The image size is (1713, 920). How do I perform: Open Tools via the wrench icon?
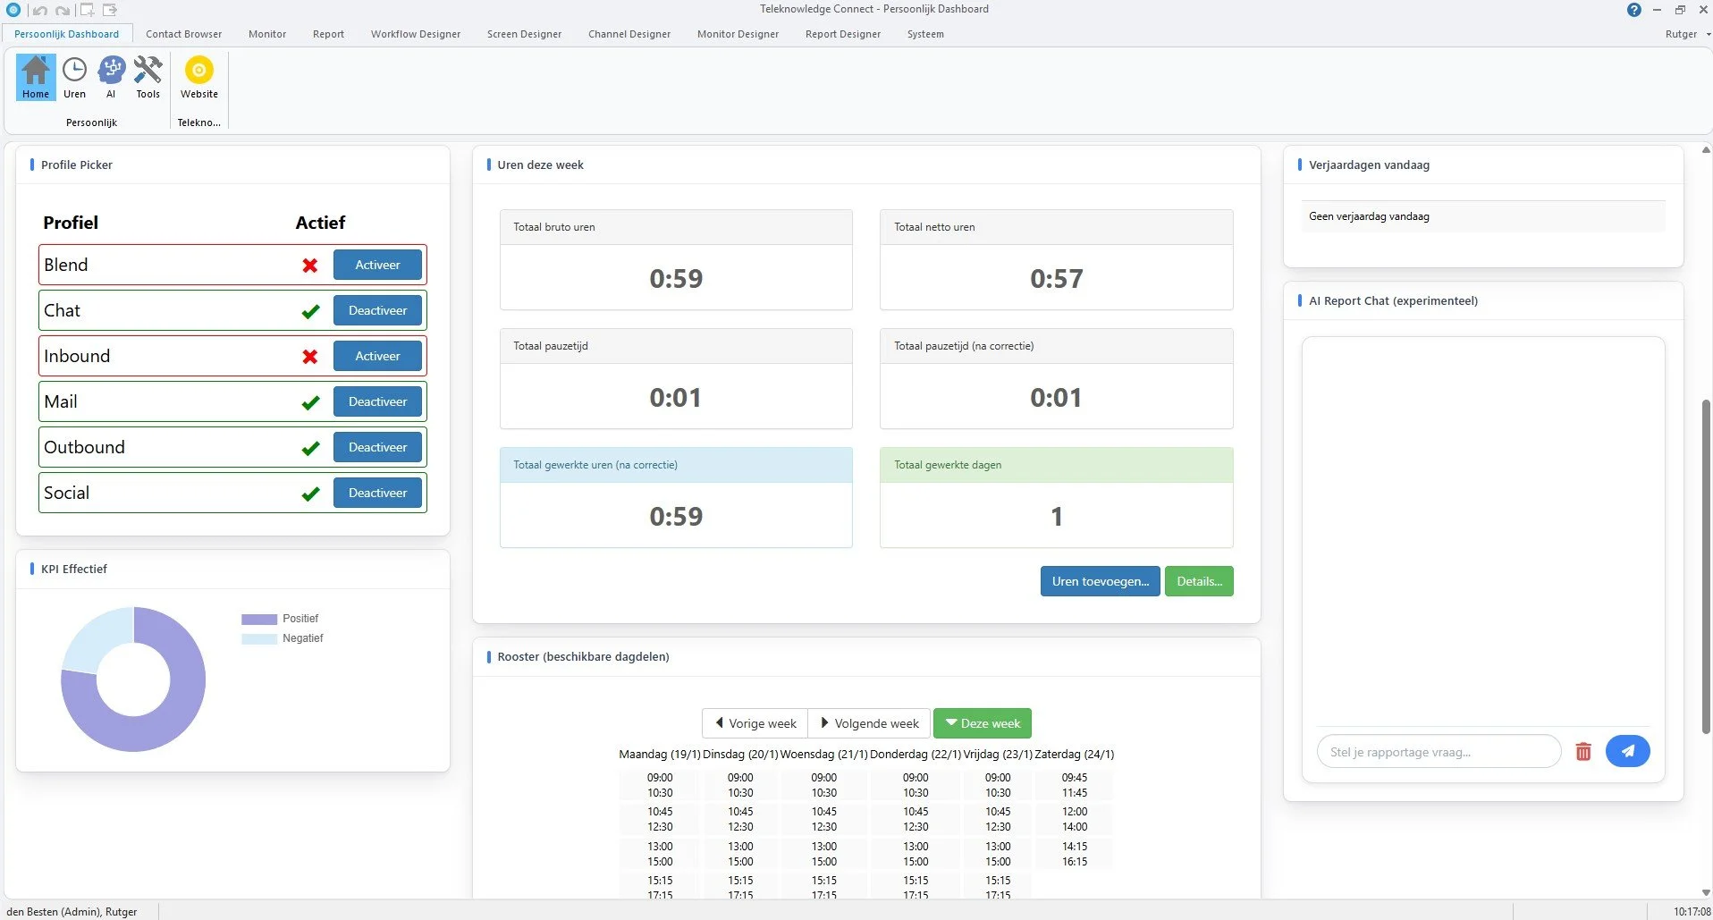[x=147, y=77]
